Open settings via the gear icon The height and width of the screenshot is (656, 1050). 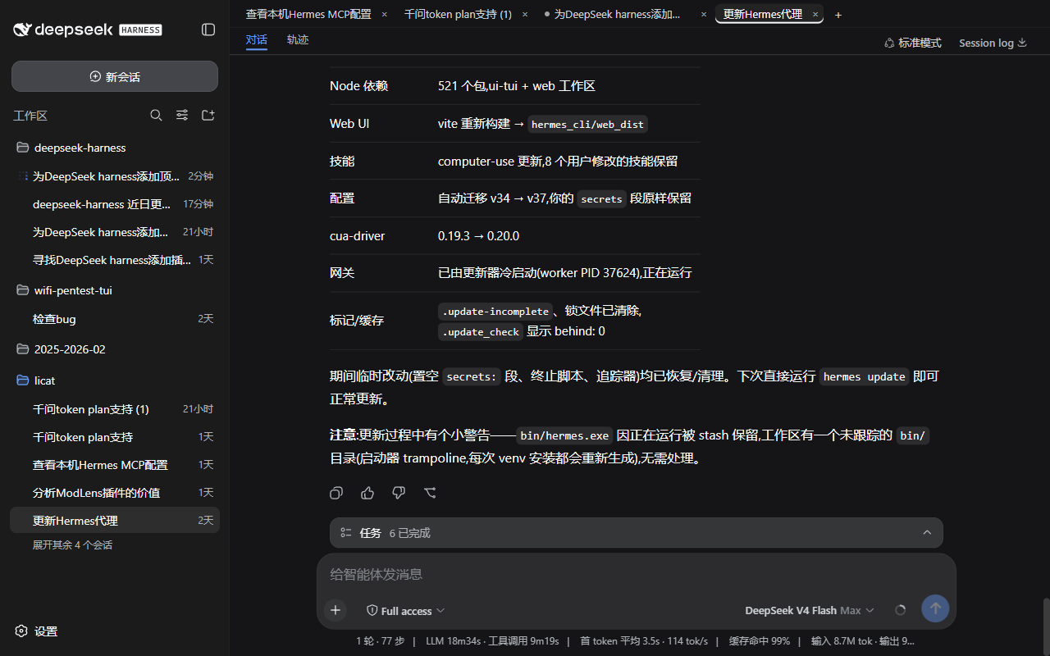(x=21, y=631)
